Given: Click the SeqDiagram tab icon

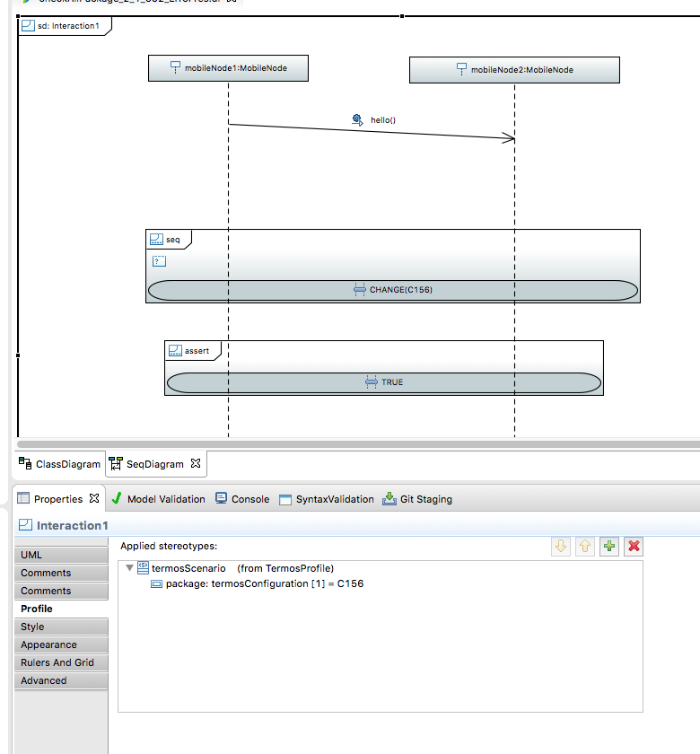Looking at the screenshot, I should tap(116, 463).
